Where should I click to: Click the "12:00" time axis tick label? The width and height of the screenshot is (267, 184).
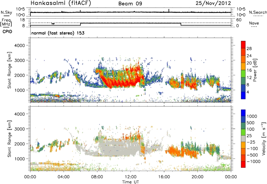pyautogui.click(x=130, y=177)
